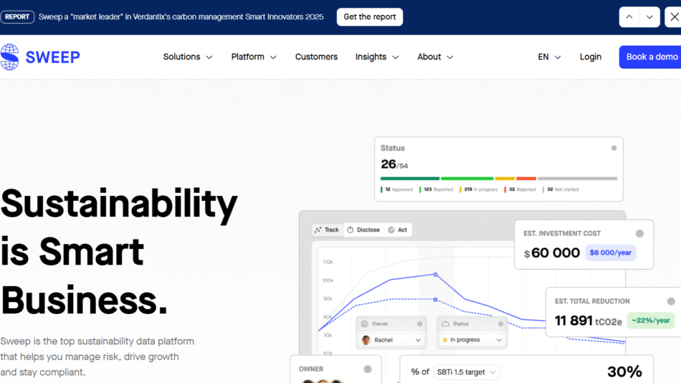Open the In progress status dropdown
Screen dimensions: 681x383
point(472,340)
